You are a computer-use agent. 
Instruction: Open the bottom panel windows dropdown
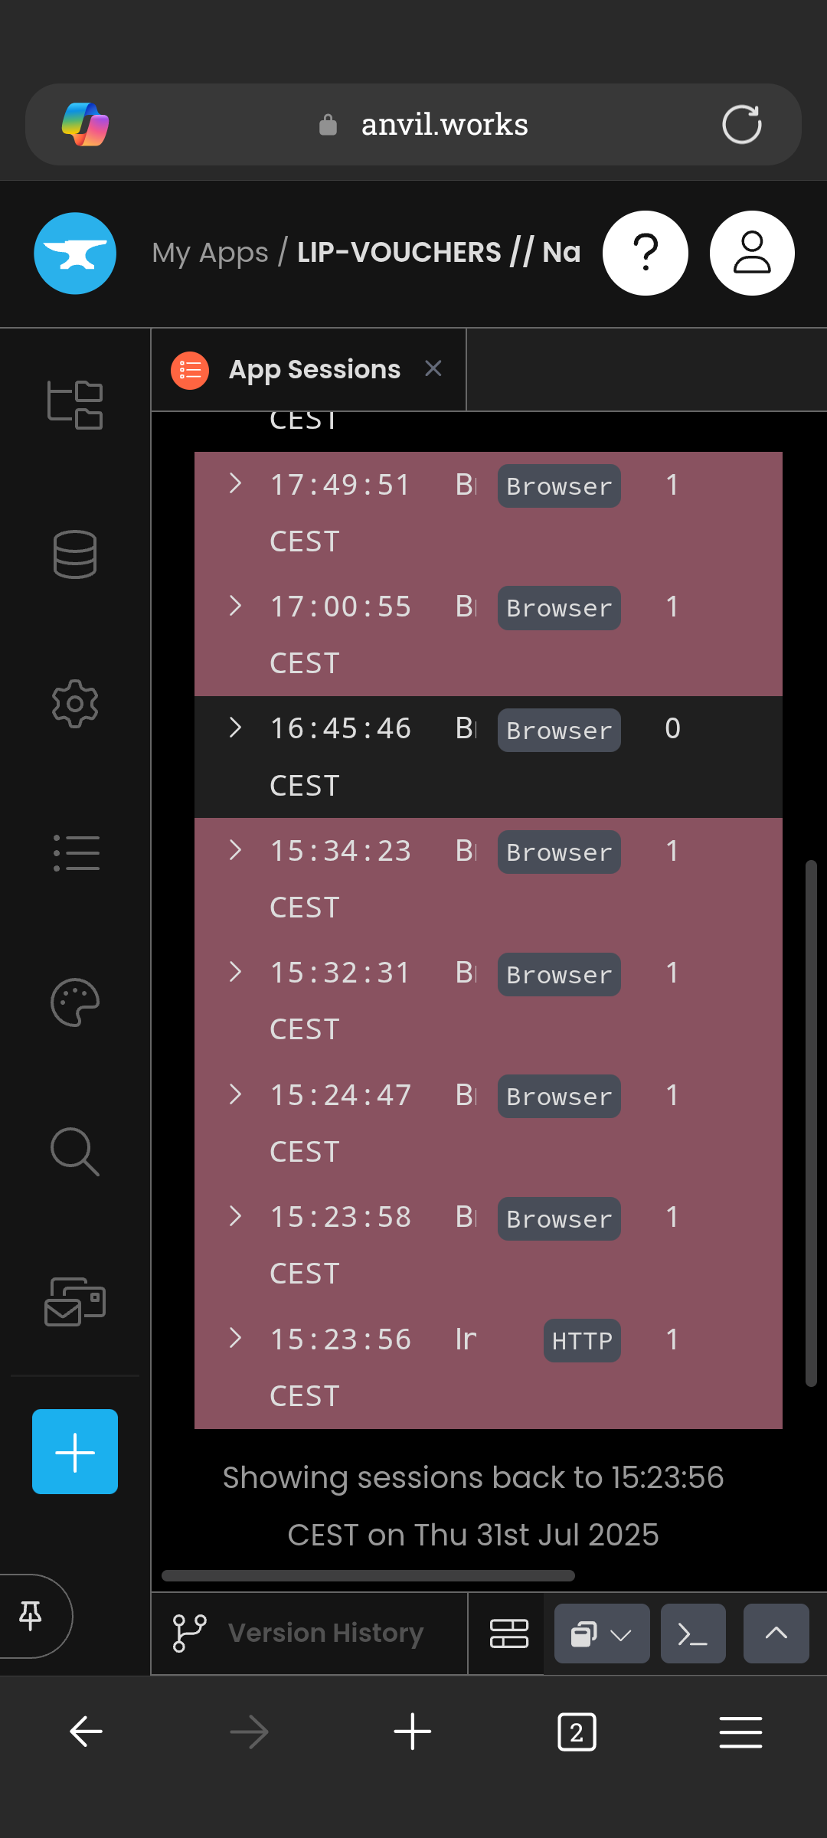pos(602,1634)
